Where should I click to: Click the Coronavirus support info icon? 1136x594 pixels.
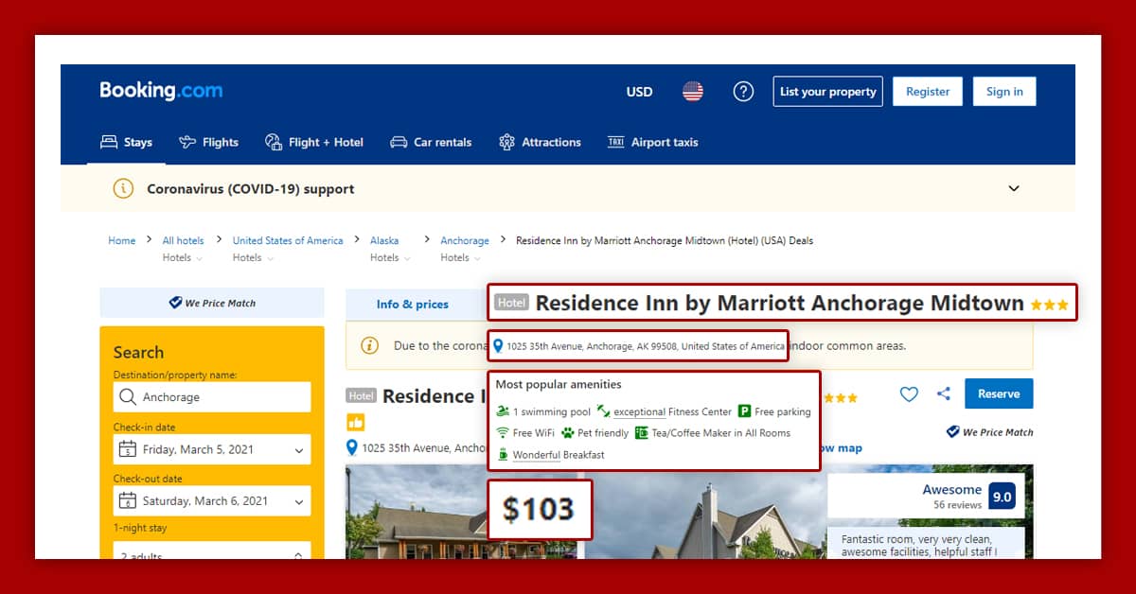123,188
